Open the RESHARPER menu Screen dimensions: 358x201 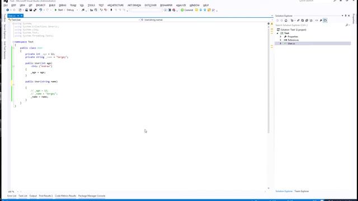tap(166, 5)
